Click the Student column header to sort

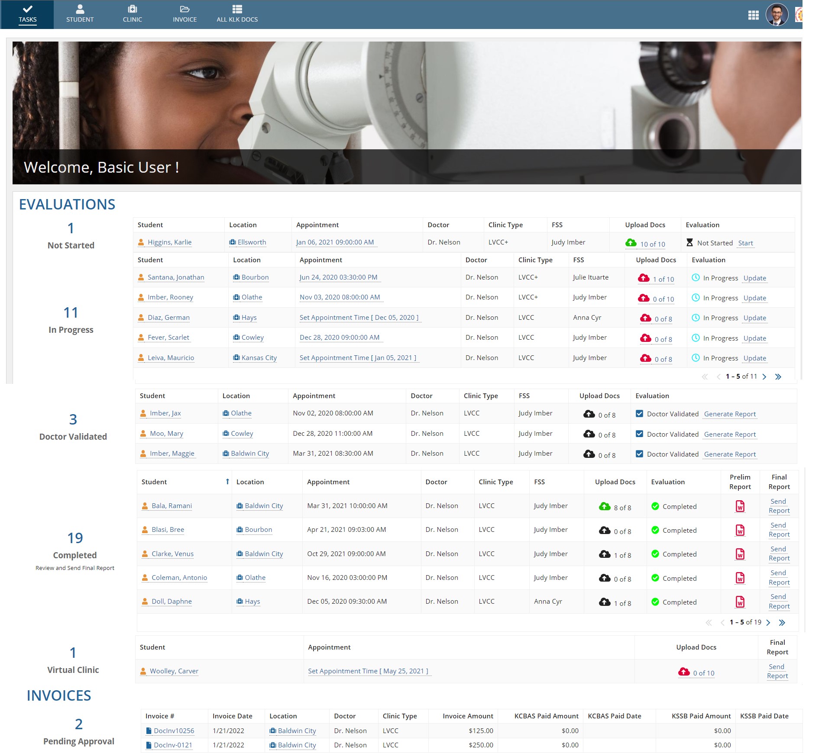pyautogui.click(x=154, y=482)
